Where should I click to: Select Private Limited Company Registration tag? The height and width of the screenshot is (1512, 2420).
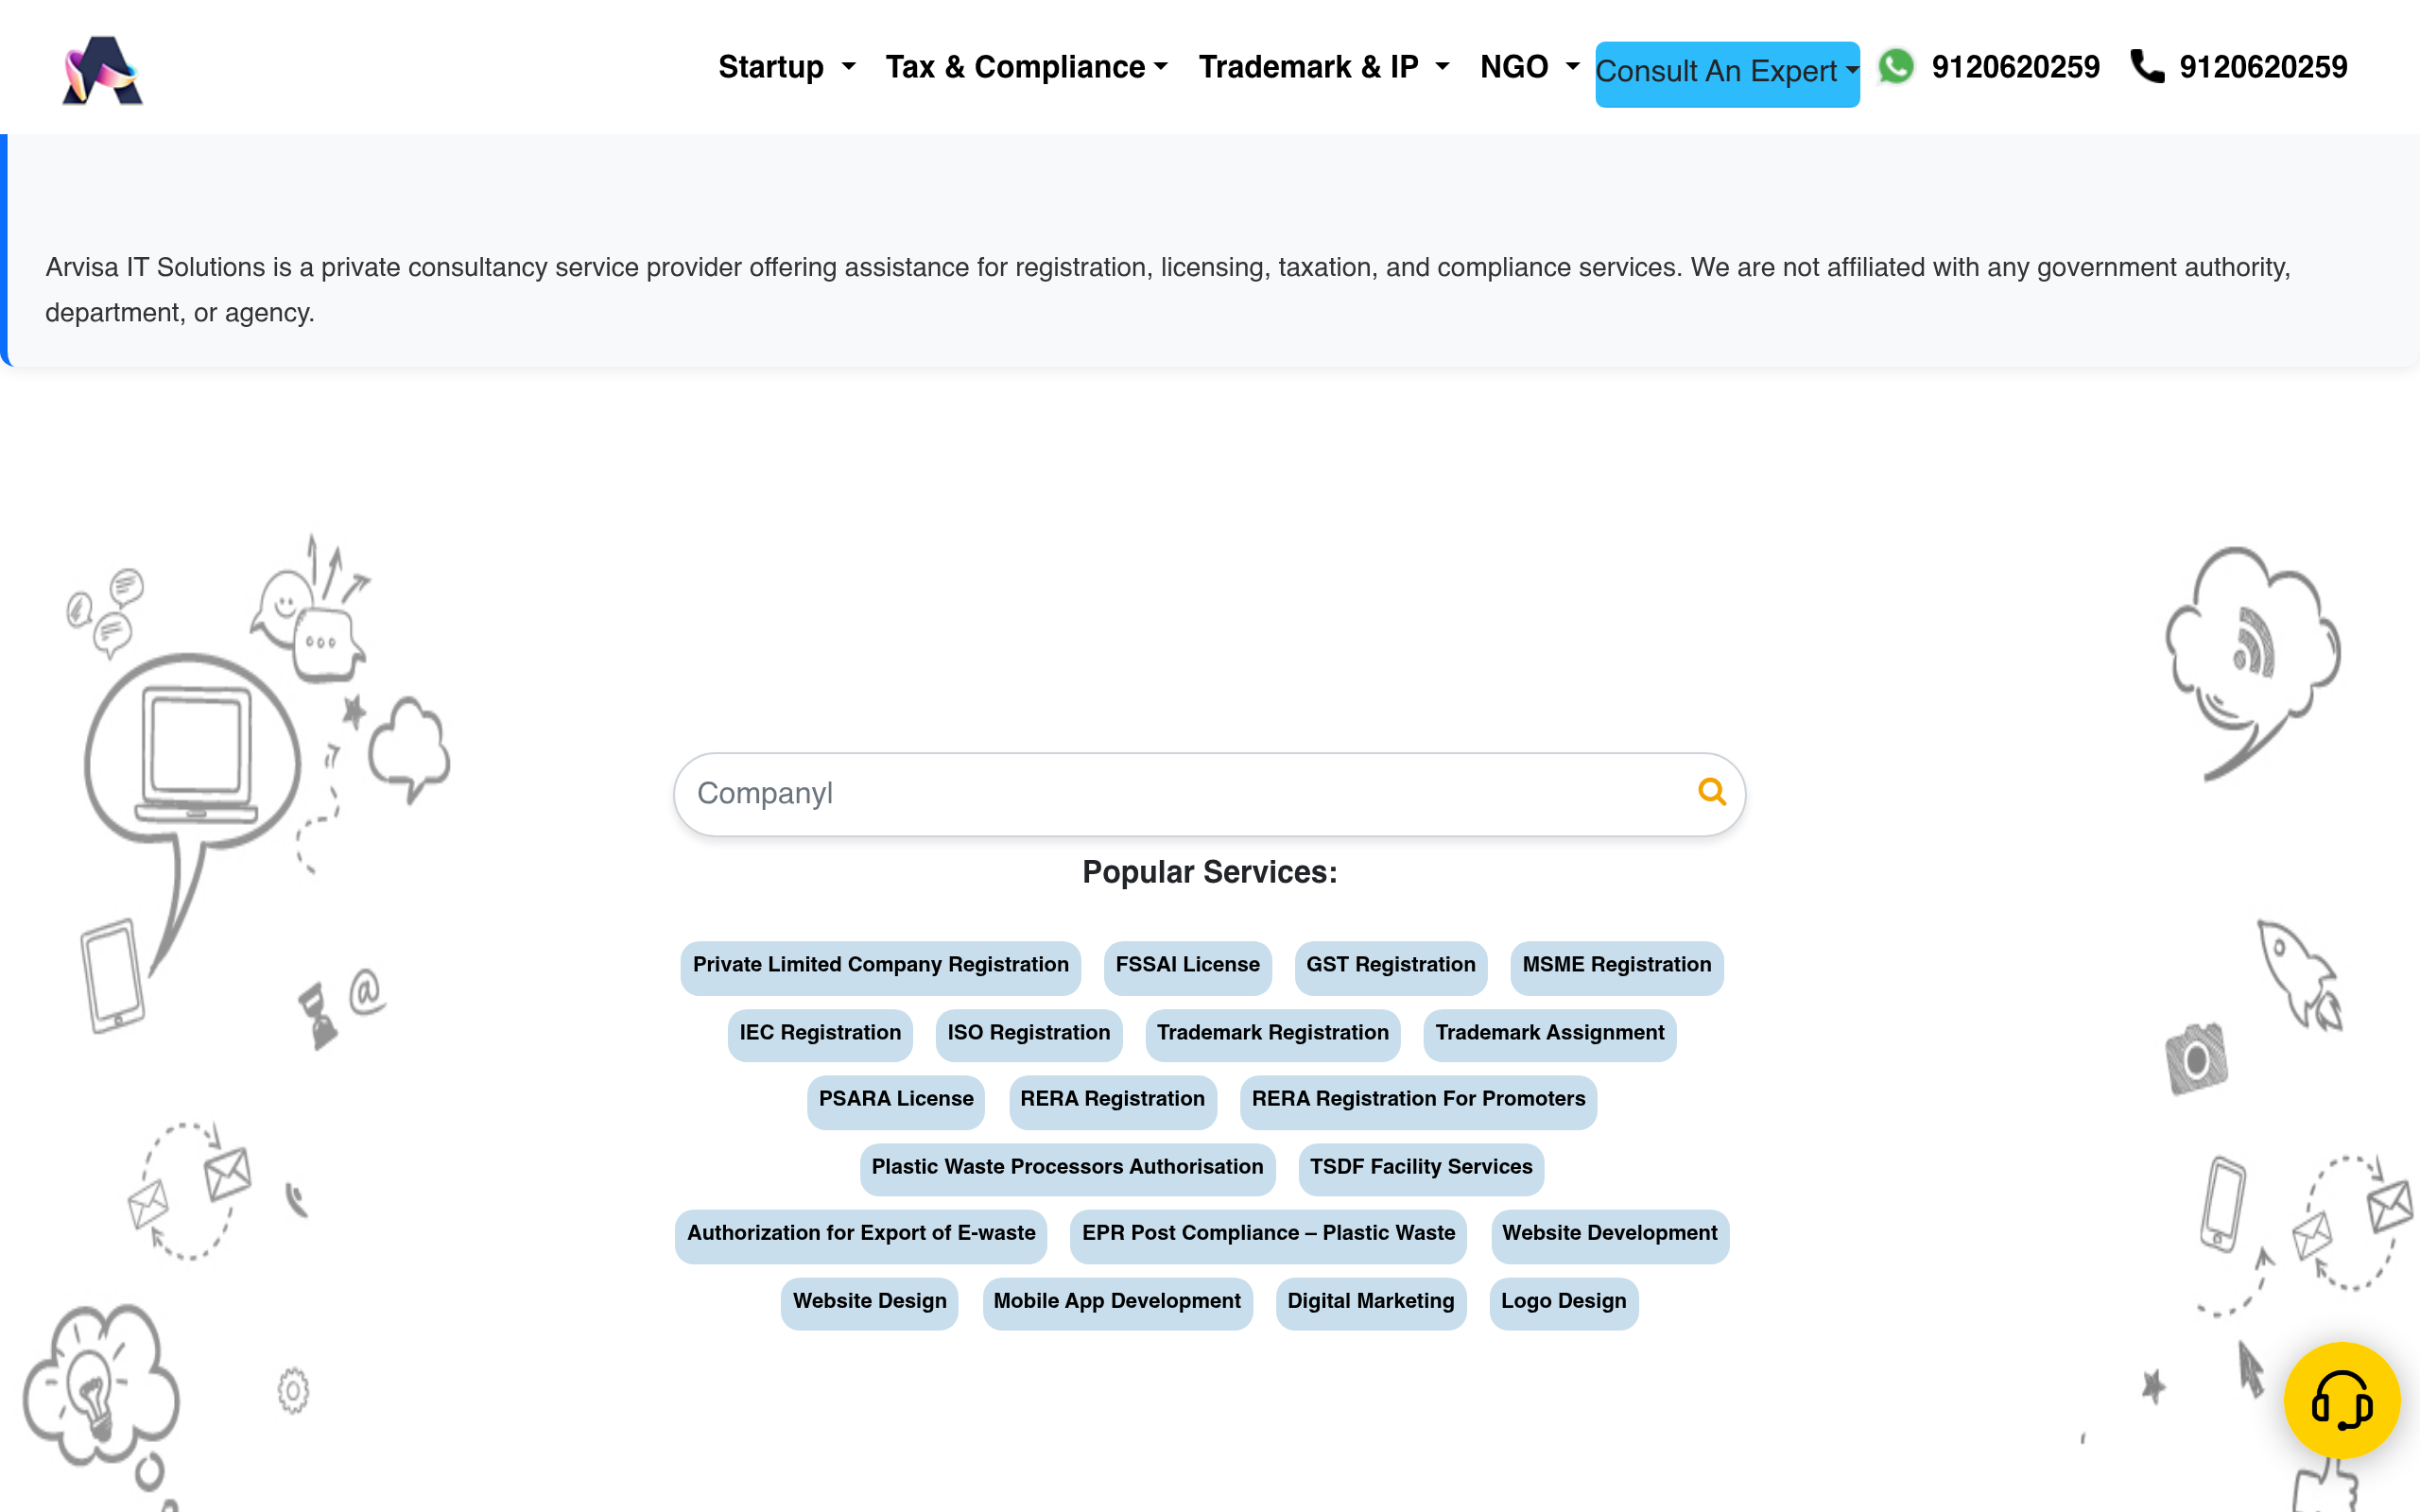pos(880,966)
